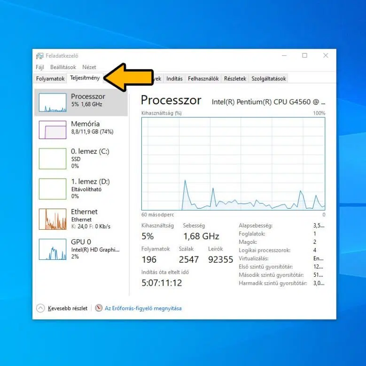Click the 0. lemez (C:) label
This screenshot has width=366, height=366.
[x=90, y=151]
